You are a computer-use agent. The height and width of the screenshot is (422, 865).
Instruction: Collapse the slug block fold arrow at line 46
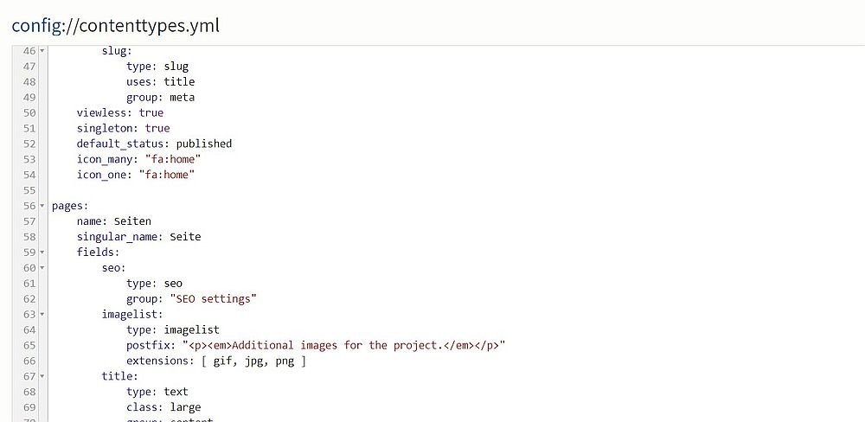(42, 51)
